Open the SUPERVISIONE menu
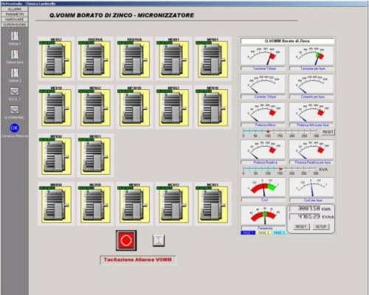 tap(15, 24)
